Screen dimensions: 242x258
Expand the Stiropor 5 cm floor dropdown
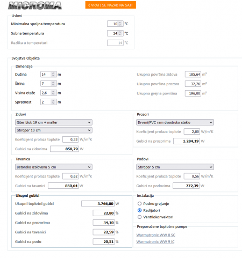pyautogui.click(x=175, y=167)
